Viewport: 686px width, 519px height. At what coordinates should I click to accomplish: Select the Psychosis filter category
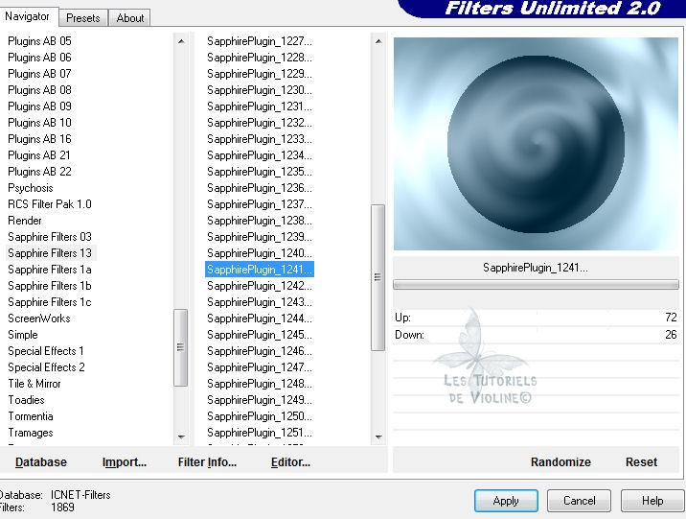click(31, 188)
